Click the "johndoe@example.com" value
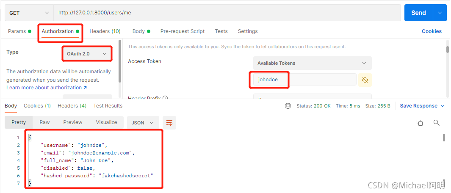 [100, 153]
